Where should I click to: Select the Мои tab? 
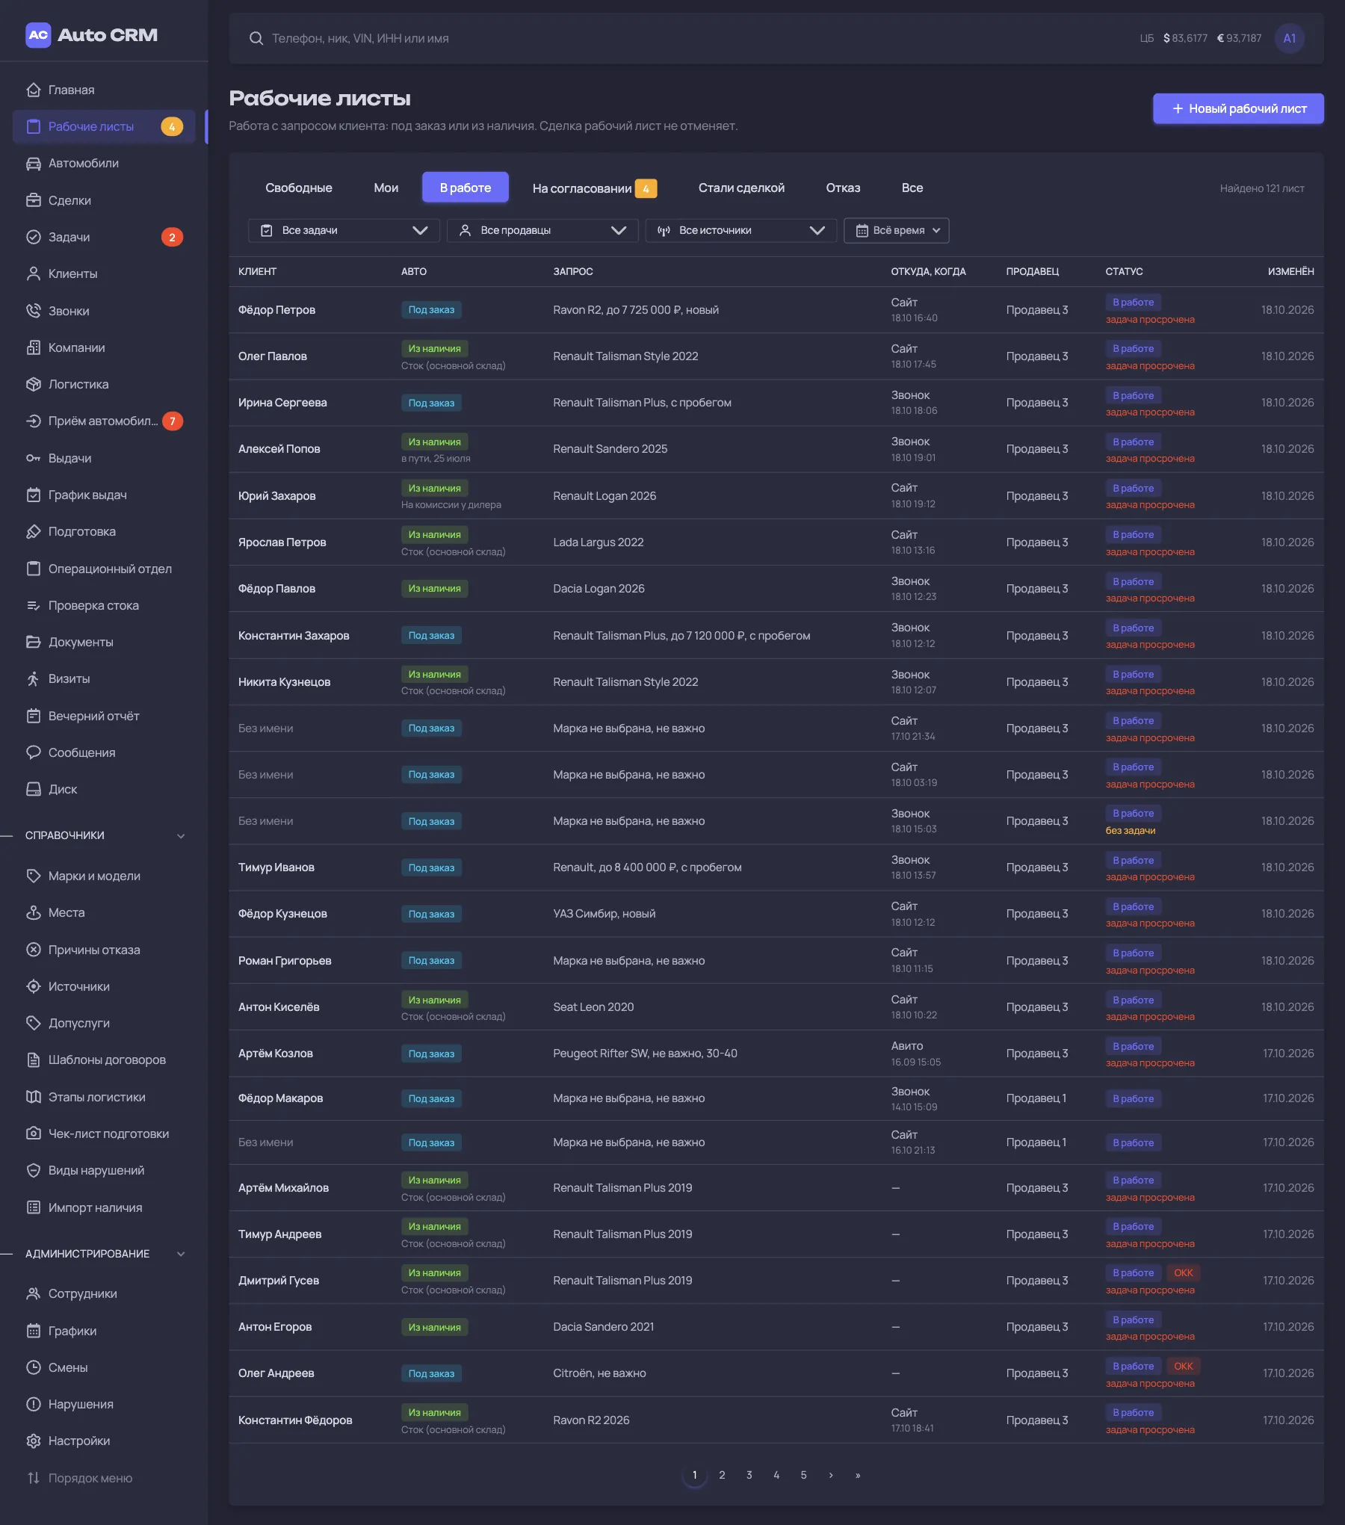point(386,188)
